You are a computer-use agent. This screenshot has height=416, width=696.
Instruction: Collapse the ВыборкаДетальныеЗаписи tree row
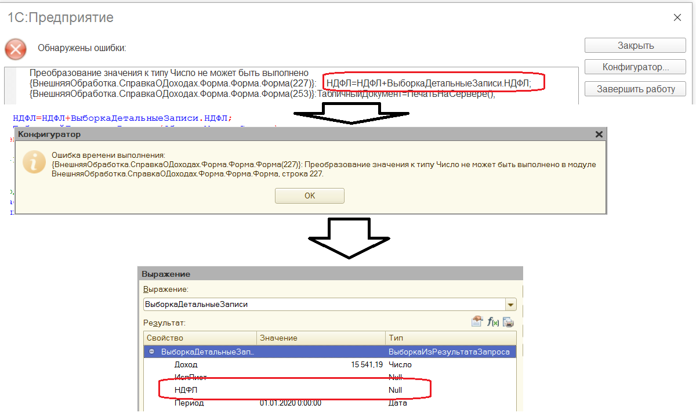151,352
